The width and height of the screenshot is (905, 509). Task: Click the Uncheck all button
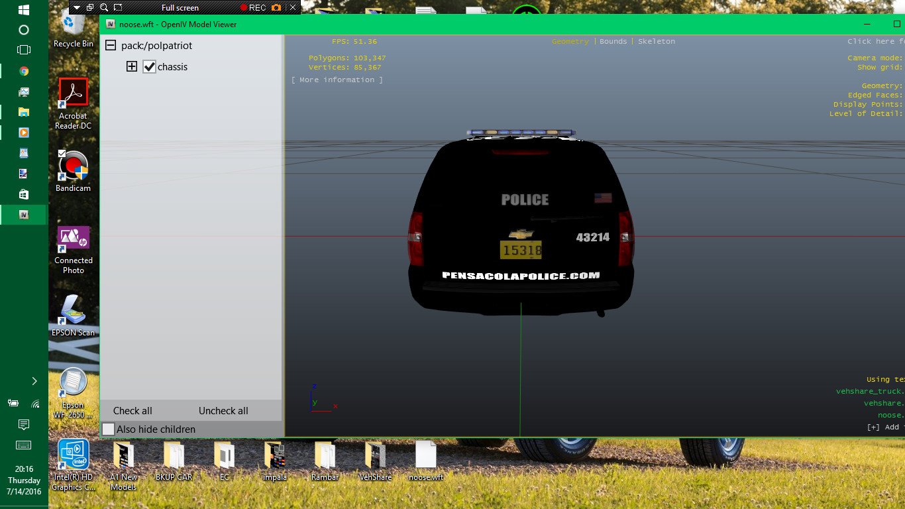(x=223, y=411)
